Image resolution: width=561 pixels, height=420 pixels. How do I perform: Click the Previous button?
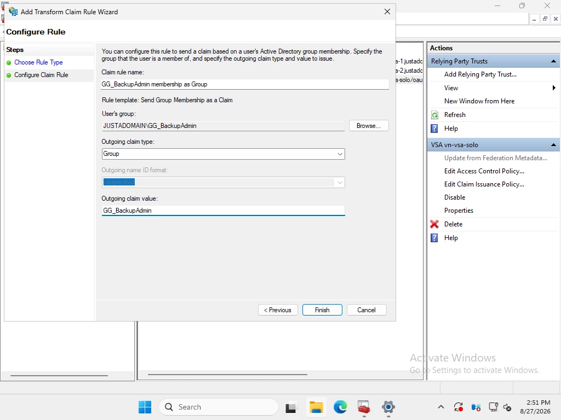[278, 310]
